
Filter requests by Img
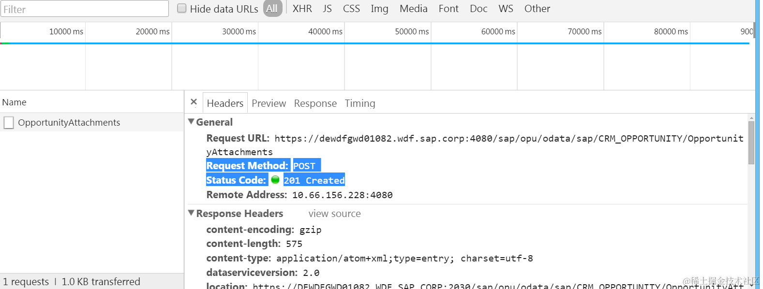click(x=379, y=9)
